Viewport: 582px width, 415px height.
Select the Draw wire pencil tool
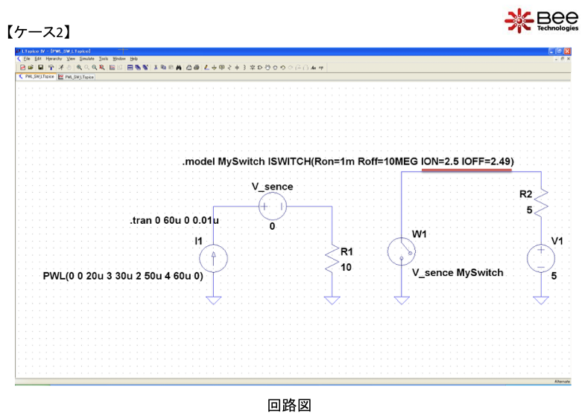(x=206, y=67)
